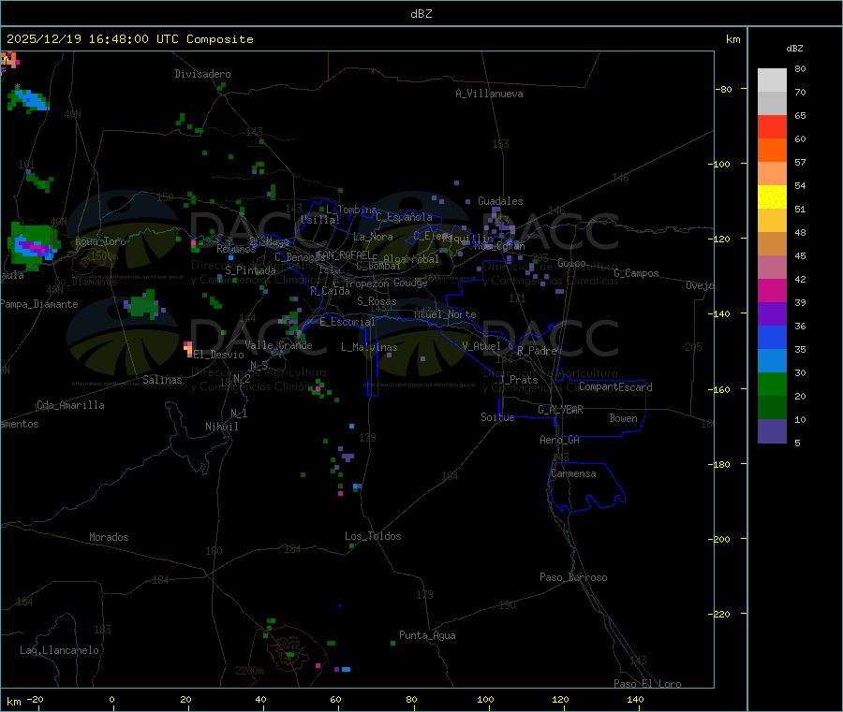Select the Divisadero location label

tap(202, 74)
